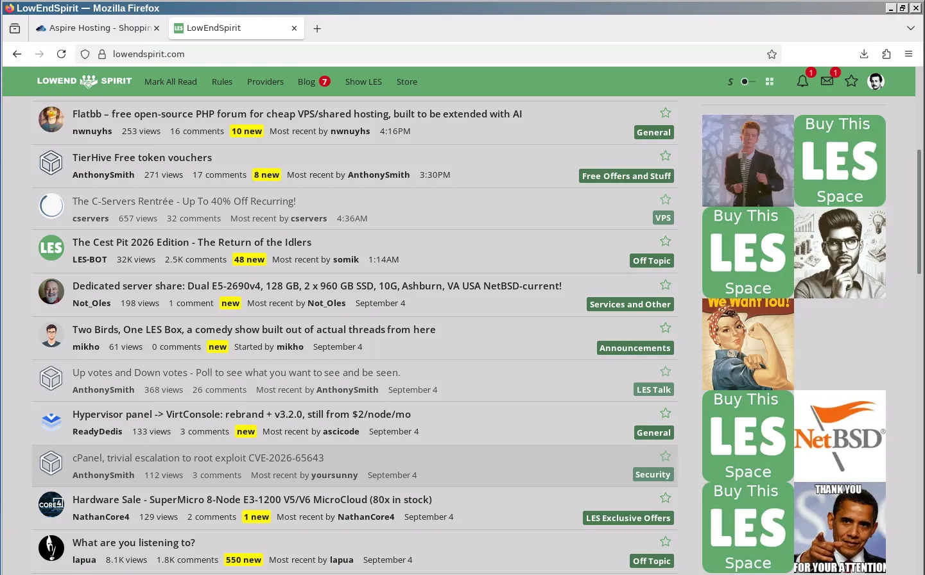Image resolution: width=925 pixels, height=575 pixels.
Task: Star The Cest Pit 2026 Edition thread
Action: pos(666,241)
